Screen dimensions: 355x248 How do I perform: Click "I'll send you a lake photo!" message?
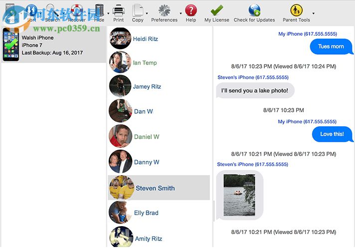click(255, 90)
